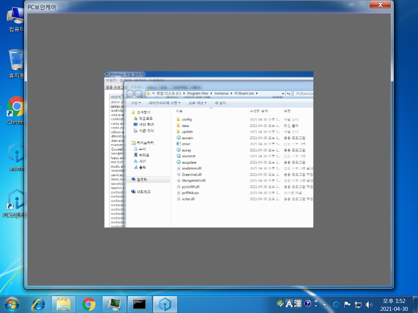The height and width of the screenshot is (313, 418).
Task: Click the blurred screenshot image in PC보안케어
Action: point(209,149)
